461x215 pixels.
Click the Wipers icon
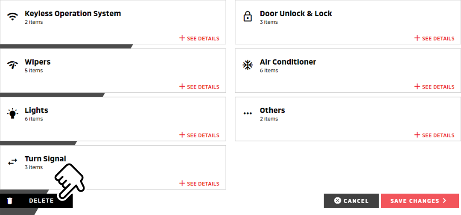[12, 65]
